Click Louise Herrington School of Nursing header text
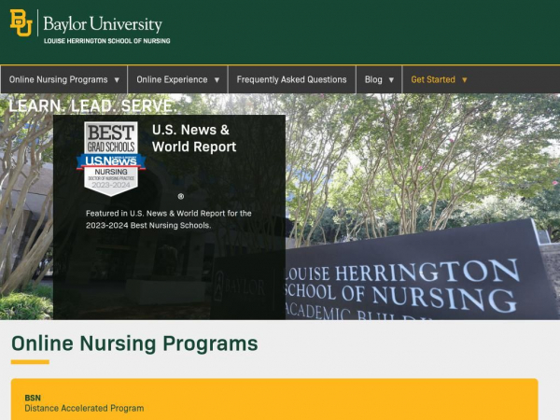 (x=106, y=41)
